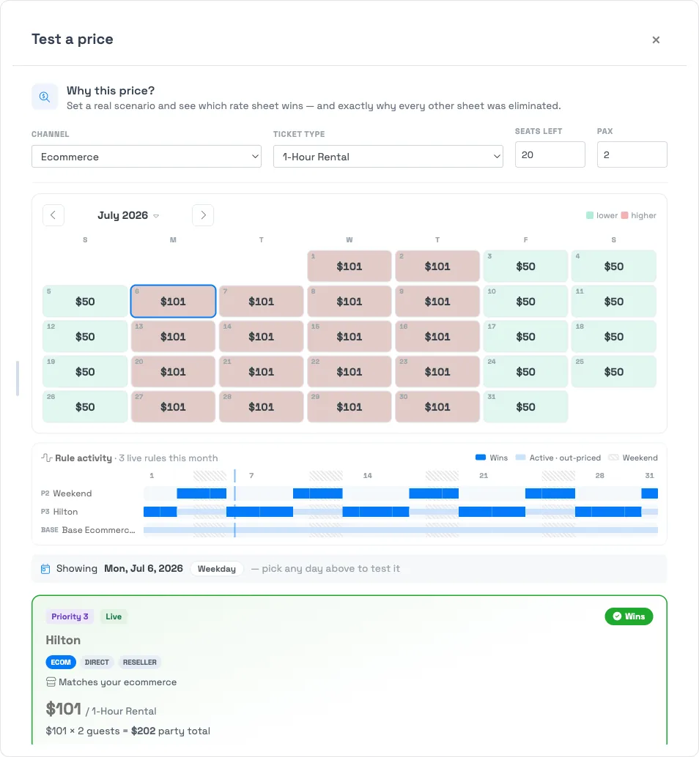Screen dimensions: 699x757
Task: Click the price magnifier icon beside Why this price
Action: [45, 97]
